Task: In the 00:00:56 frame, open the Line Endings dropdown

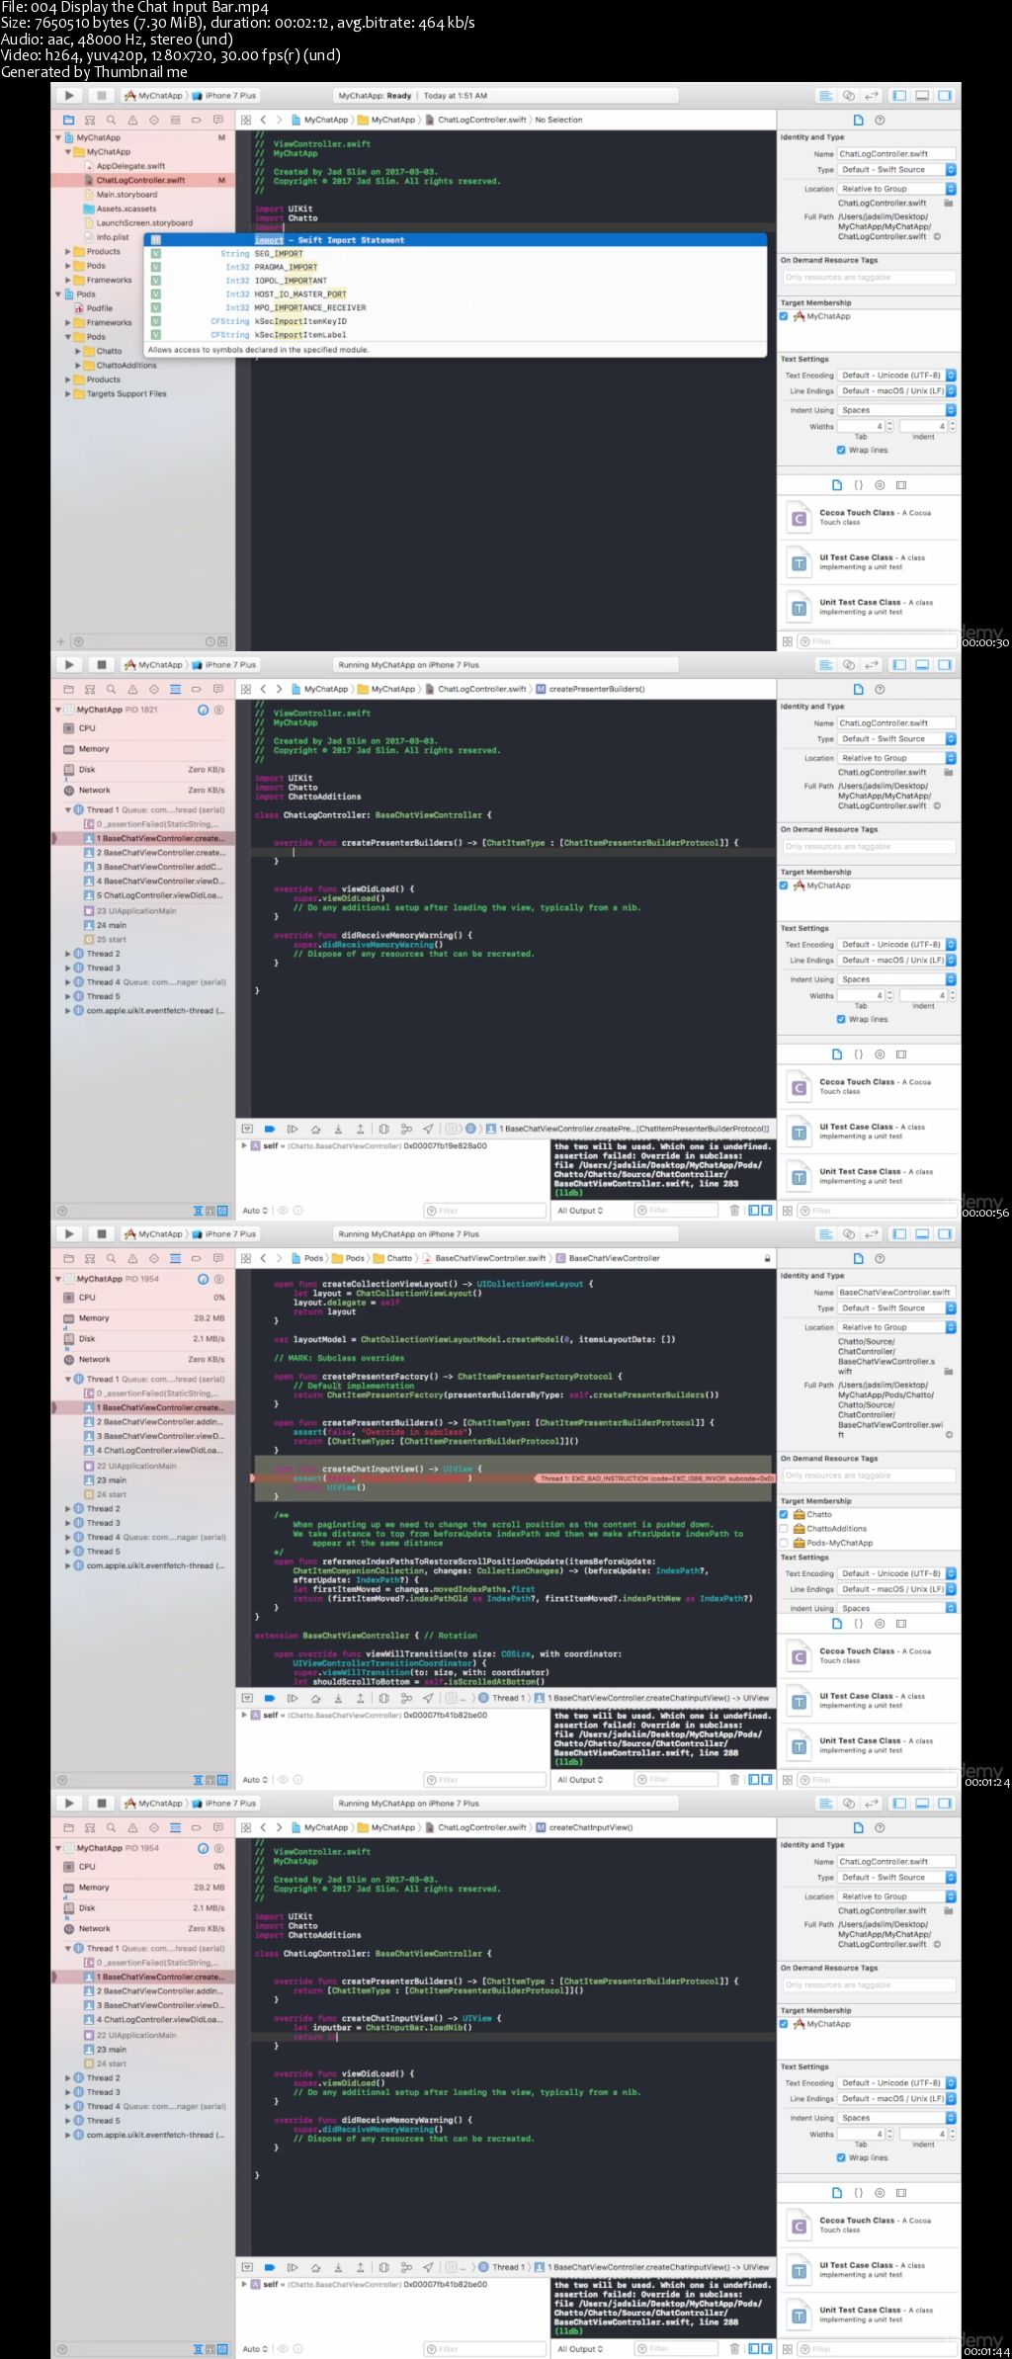Action: tap(897, 960)
